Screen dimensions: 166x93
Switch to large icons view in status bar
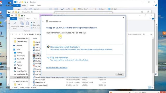click(x=152, y=88)
